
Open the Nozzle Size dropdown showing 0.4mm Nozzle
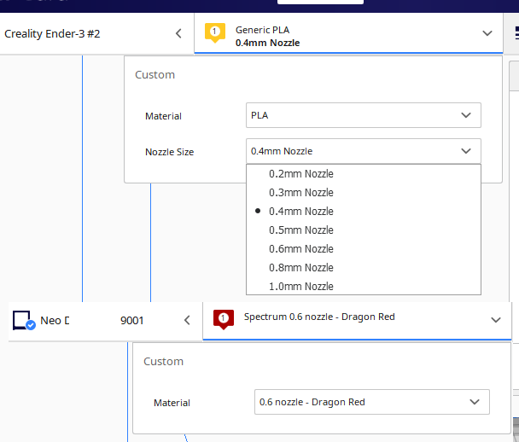click(x=363, y=151)
